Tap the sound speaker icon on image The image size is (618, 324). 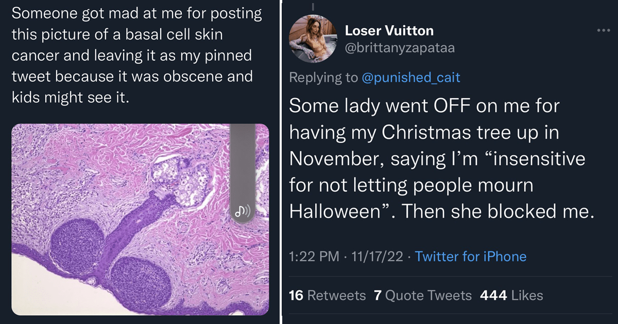coord(242,211)
